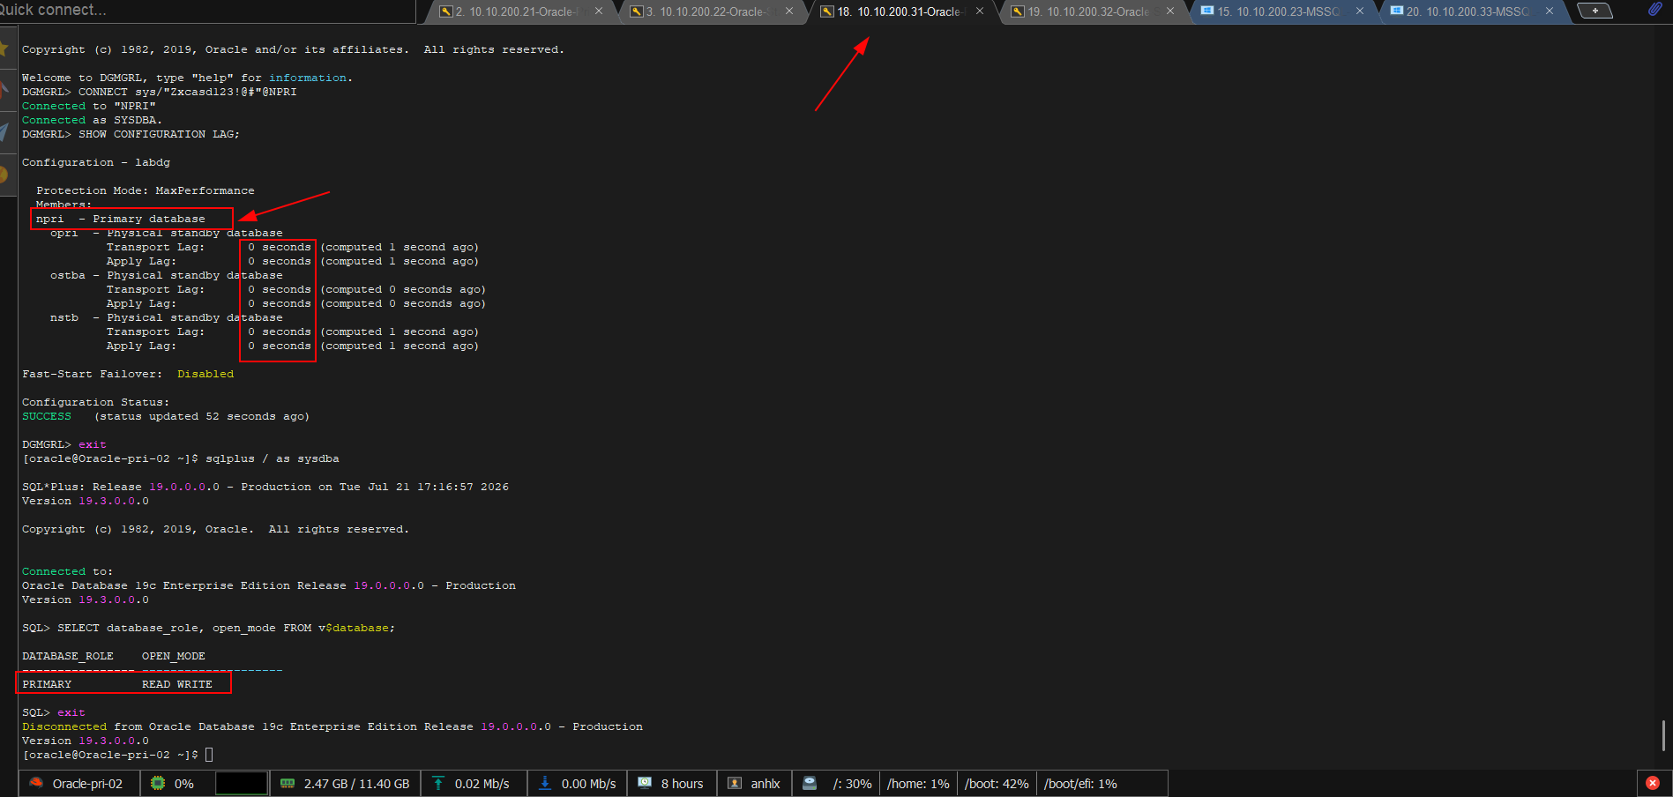Viewport: 1673px width, 797px height.
Task: Click the 'Oracle-pri-02' hostname in status bar
Action: point(87,784)
